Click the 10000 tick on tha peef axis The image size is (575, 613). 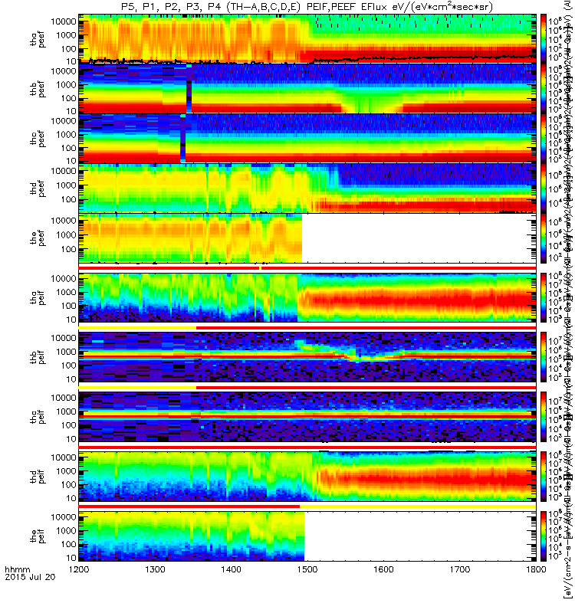[x=64, y=21]
